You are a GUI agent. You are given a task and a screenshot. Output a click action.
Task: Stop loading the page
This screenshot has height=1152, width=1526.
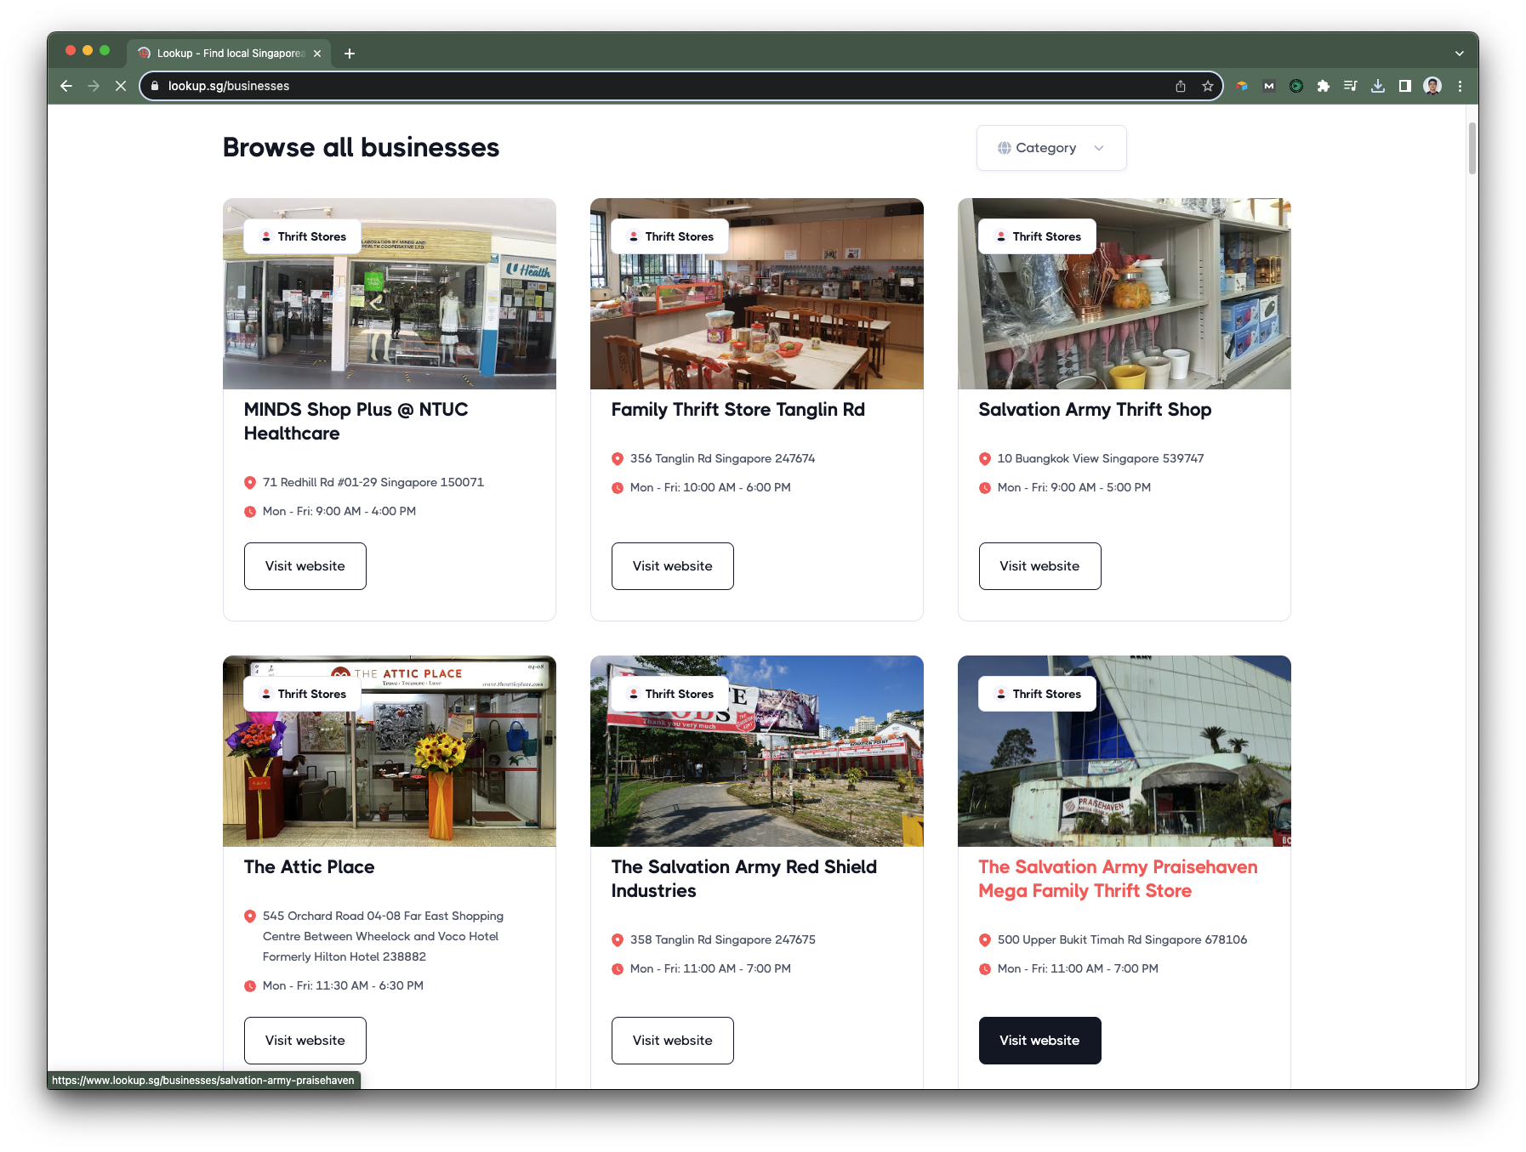[x=121, y=86]
